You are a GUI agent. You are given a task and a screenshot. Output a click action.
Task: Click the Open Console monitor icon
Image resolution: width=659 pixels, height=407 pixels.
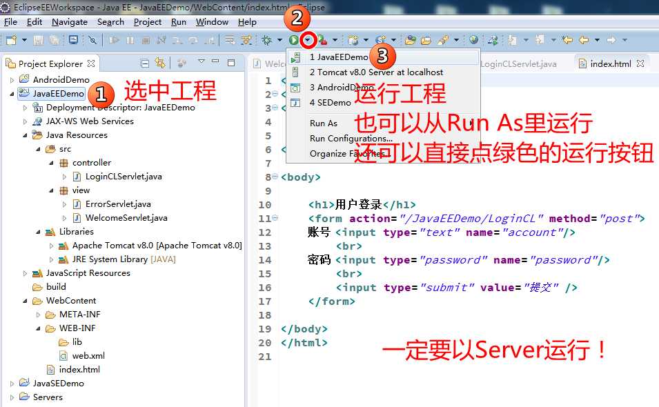(74, 40)
